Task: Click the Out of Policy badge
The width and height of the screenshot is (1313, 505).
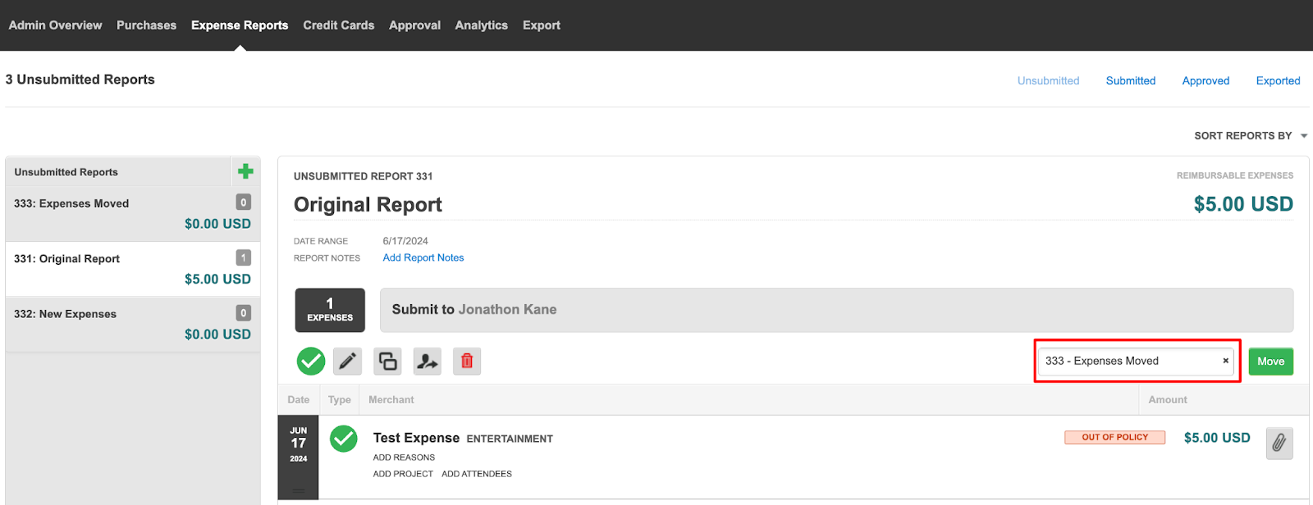Action: coord(1114,438)
